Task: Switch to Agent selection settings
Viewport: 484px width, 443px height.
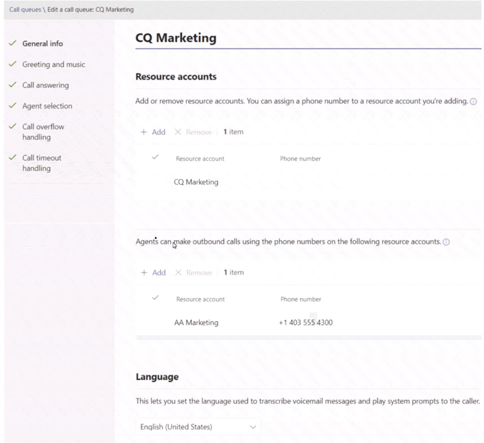Action: [47, 106]
